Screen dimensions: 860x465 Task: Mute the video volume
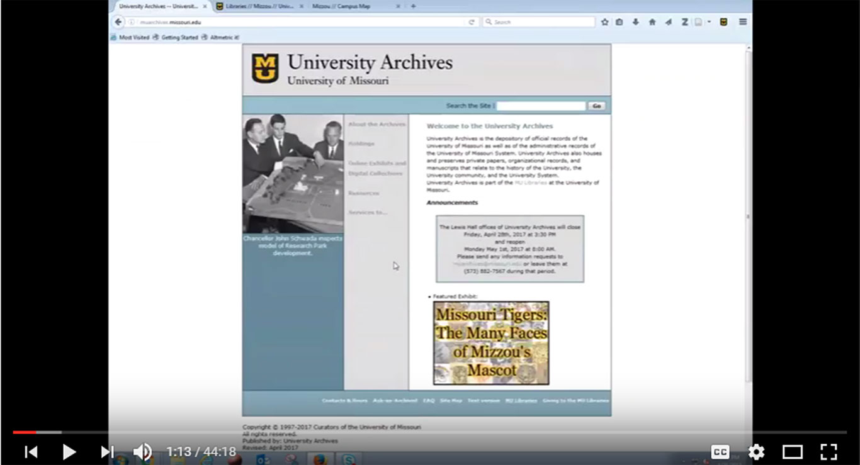[142, 451]
